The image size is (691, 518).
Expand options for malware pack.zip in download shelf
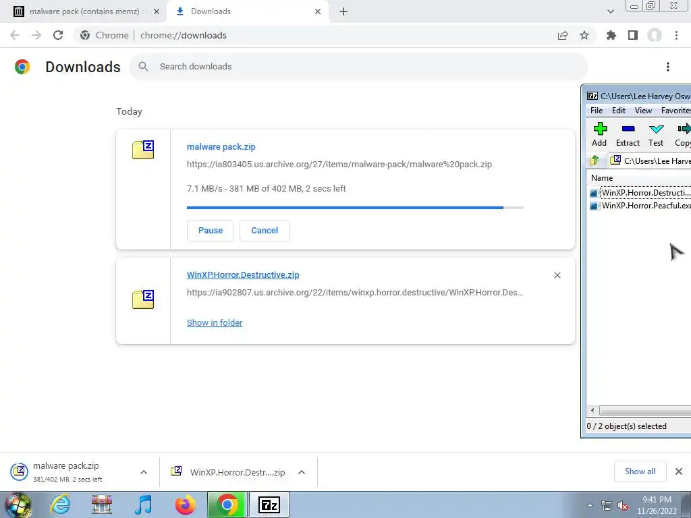[144, 472]
